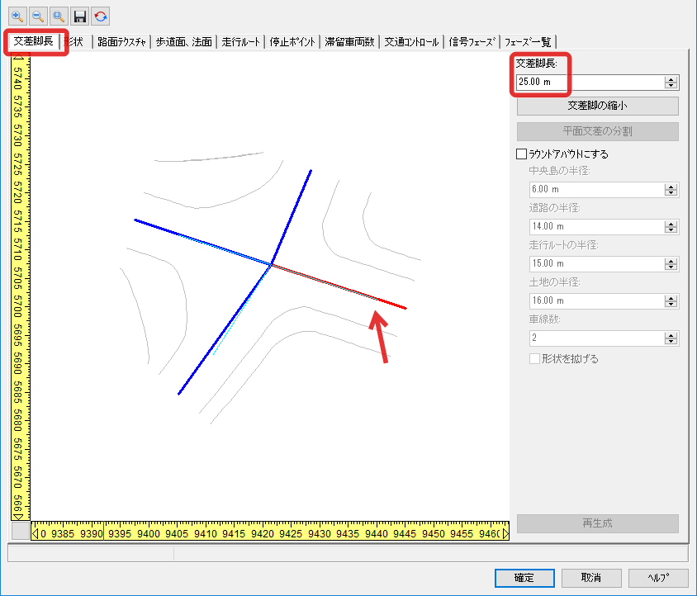Click the 車線数 spinner arrows

[671, 338]
